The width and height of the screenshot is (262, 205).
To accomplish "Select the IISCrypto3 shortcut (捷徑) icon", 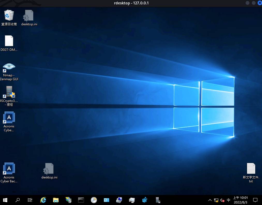I will point(9,96).
